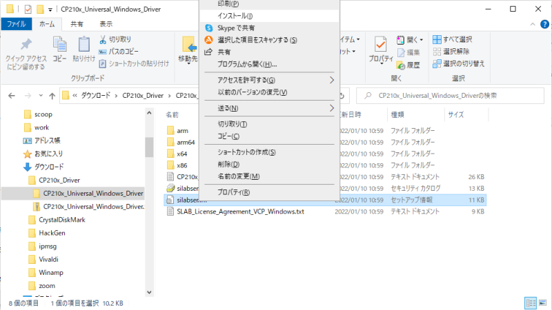The image size is (552, 310).
Task: Click Invert selection (選択の切り替え) icon
Action: (x=437, y=63)
